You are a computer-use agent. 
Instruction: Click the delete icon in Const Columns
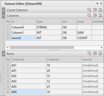click(x=101, y=10)
